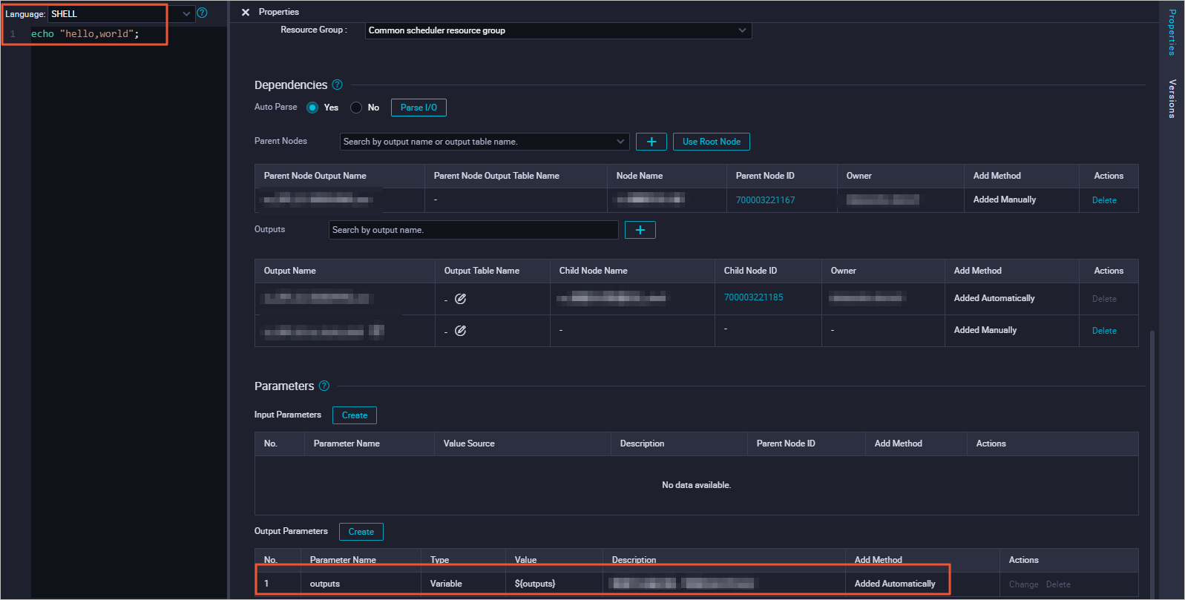
Task: Click the Value Source column header
Action: pyautogui.click(x=469, y=444)
